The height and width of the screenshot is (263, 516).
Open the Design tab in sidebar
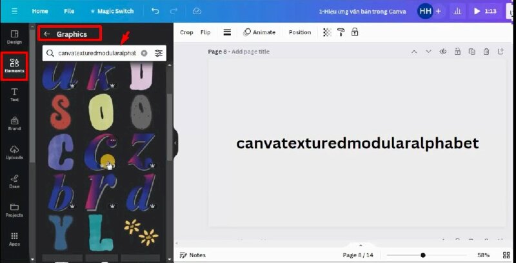(x=14, y=37)
